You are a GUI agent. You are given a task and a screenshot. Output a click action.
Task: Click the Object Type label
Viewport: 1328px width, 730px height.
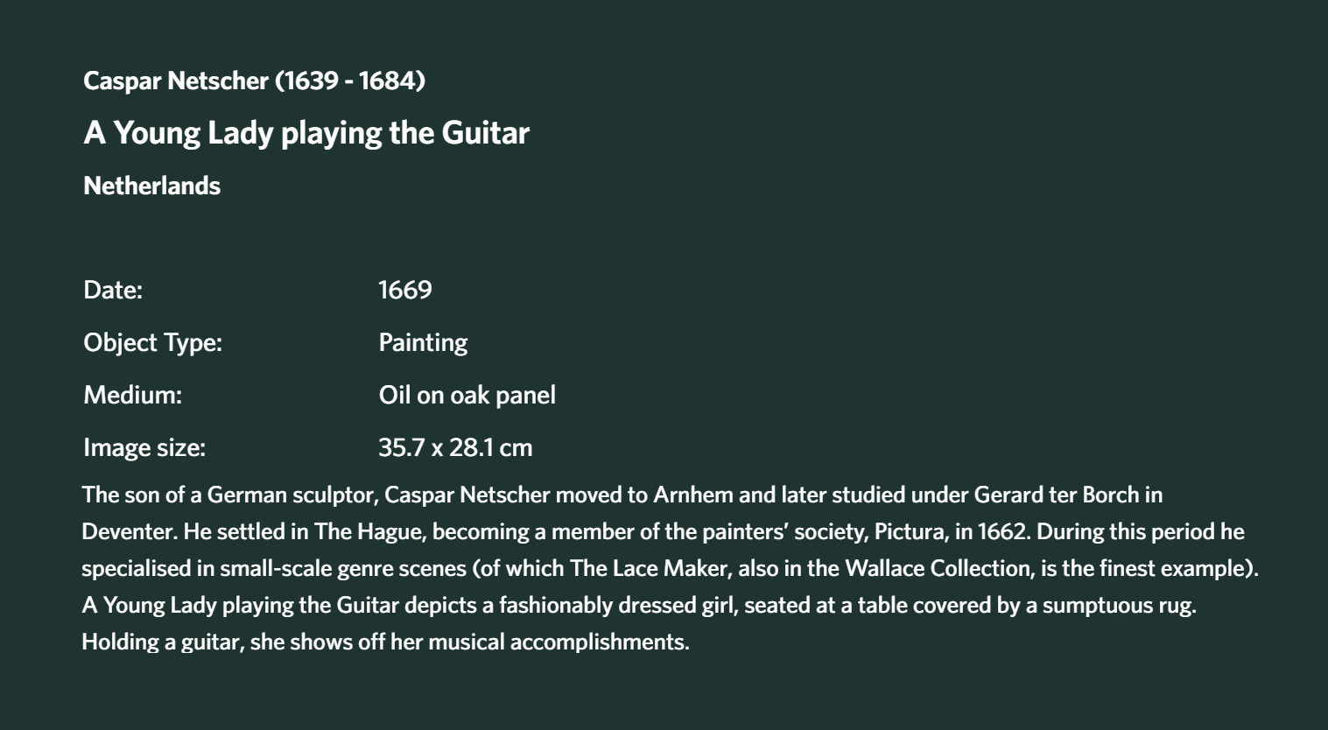153,342
